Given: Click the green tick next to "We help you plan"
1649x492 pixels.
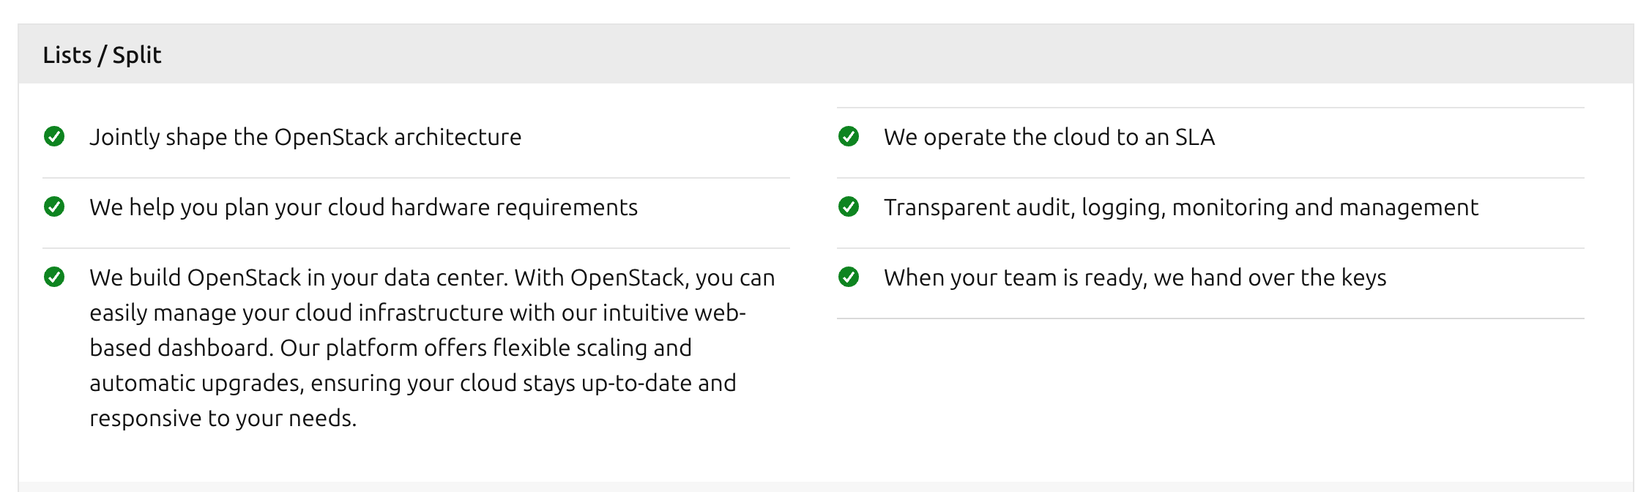Looking at the screenshot, I should 54,206.
